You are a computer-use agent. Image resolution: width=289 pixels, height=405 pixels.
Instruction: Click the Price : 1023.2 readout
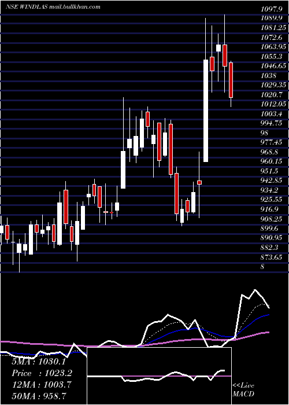[x=42, y=373]
